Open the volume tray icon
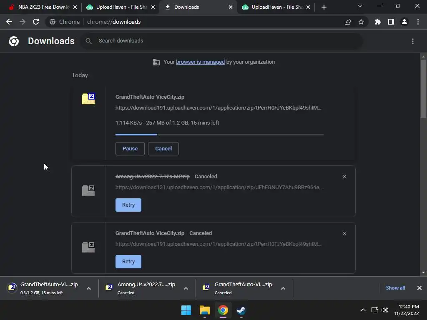 click(x=385, y=310)
